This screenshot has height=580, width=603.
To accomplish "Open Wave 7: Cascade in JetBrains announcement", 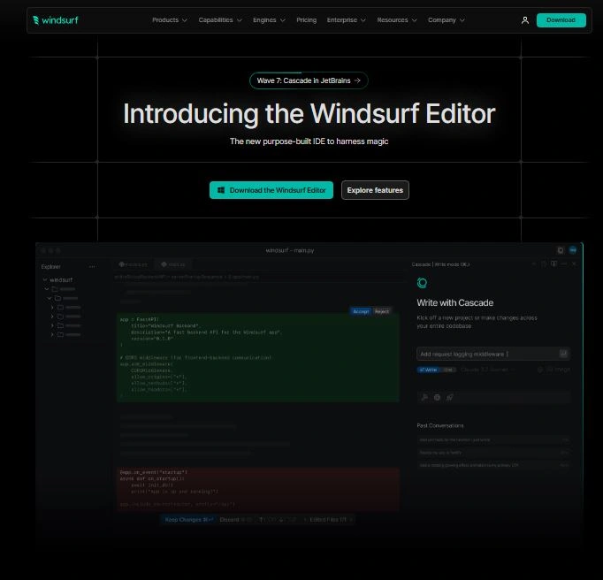I will click(309, 80).
